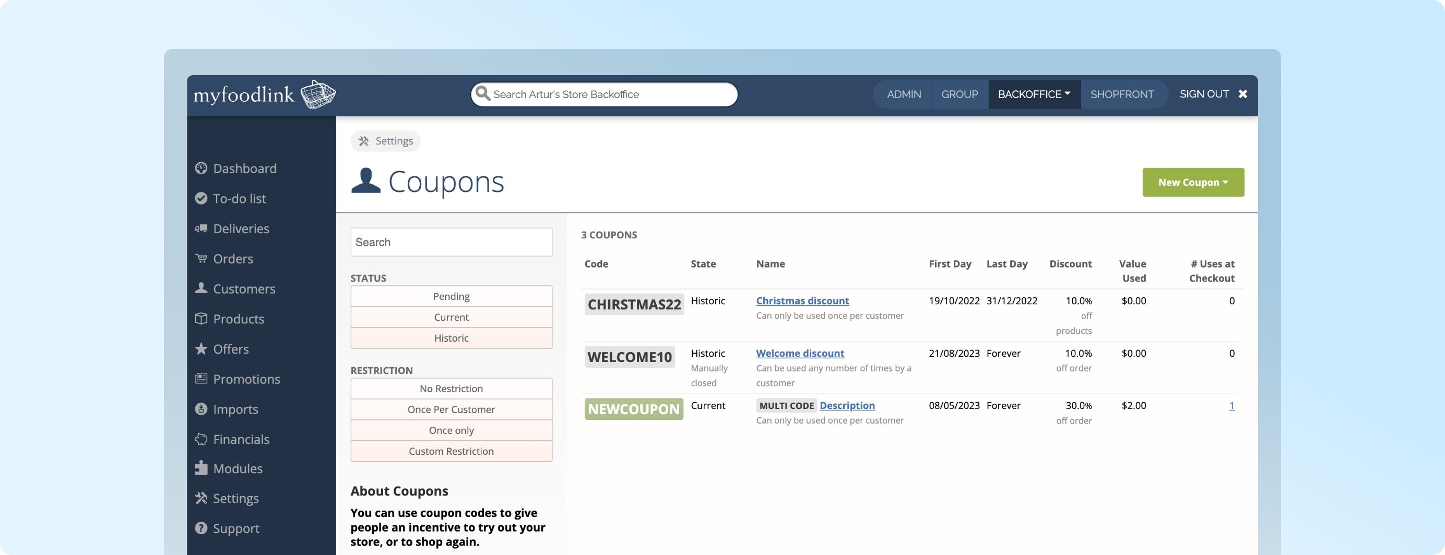Click the First Day column header

click(x=950, y=263)
